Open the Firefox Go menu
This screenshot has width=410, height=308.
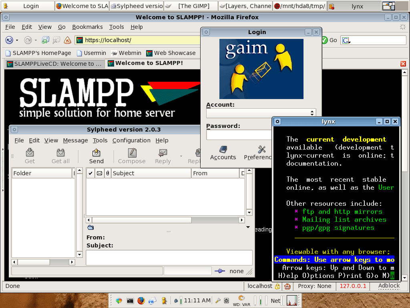tap(62, 27)
